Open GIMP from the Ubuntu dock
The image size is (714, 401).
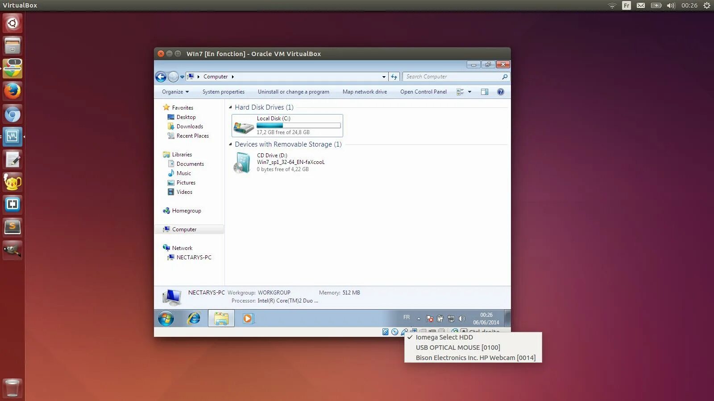click(12, 250)
